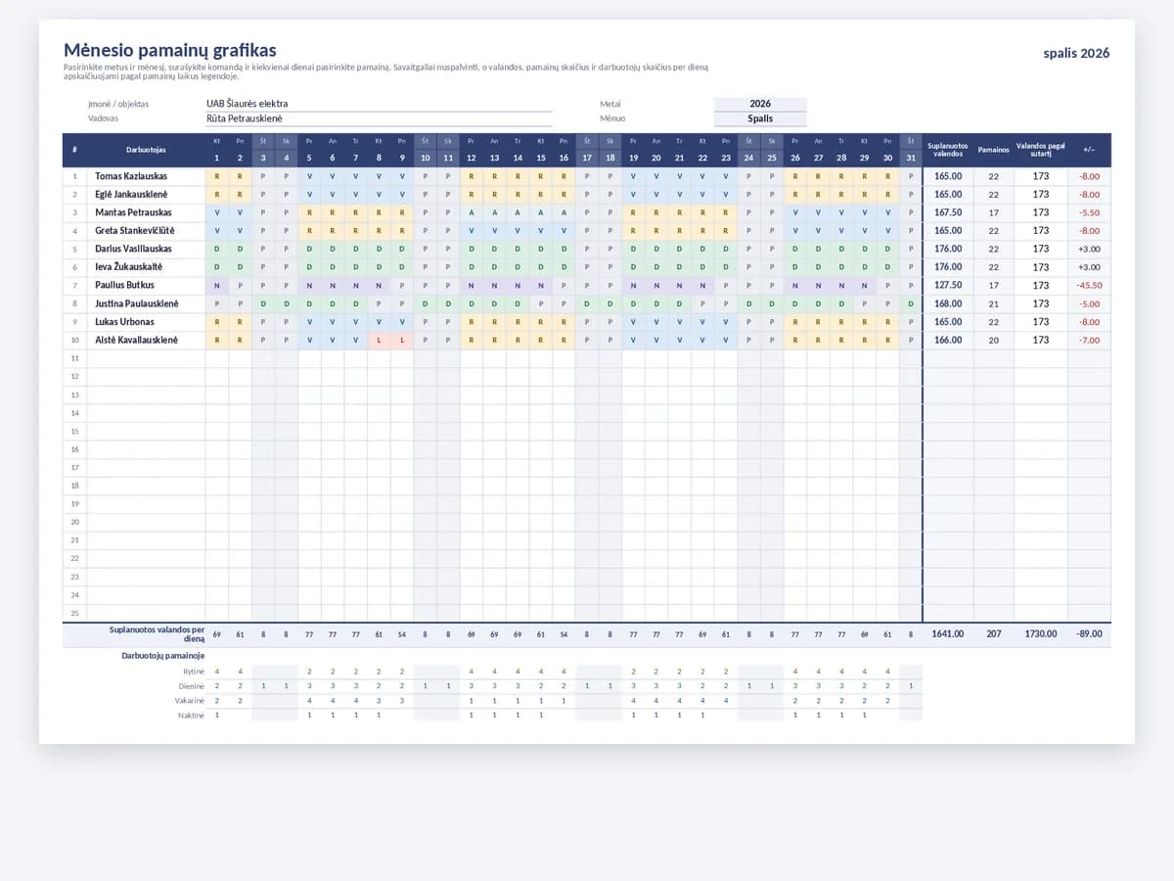Select employee name Darius Vasiliauskas
1174x881 pixels.
click(133, 249)
